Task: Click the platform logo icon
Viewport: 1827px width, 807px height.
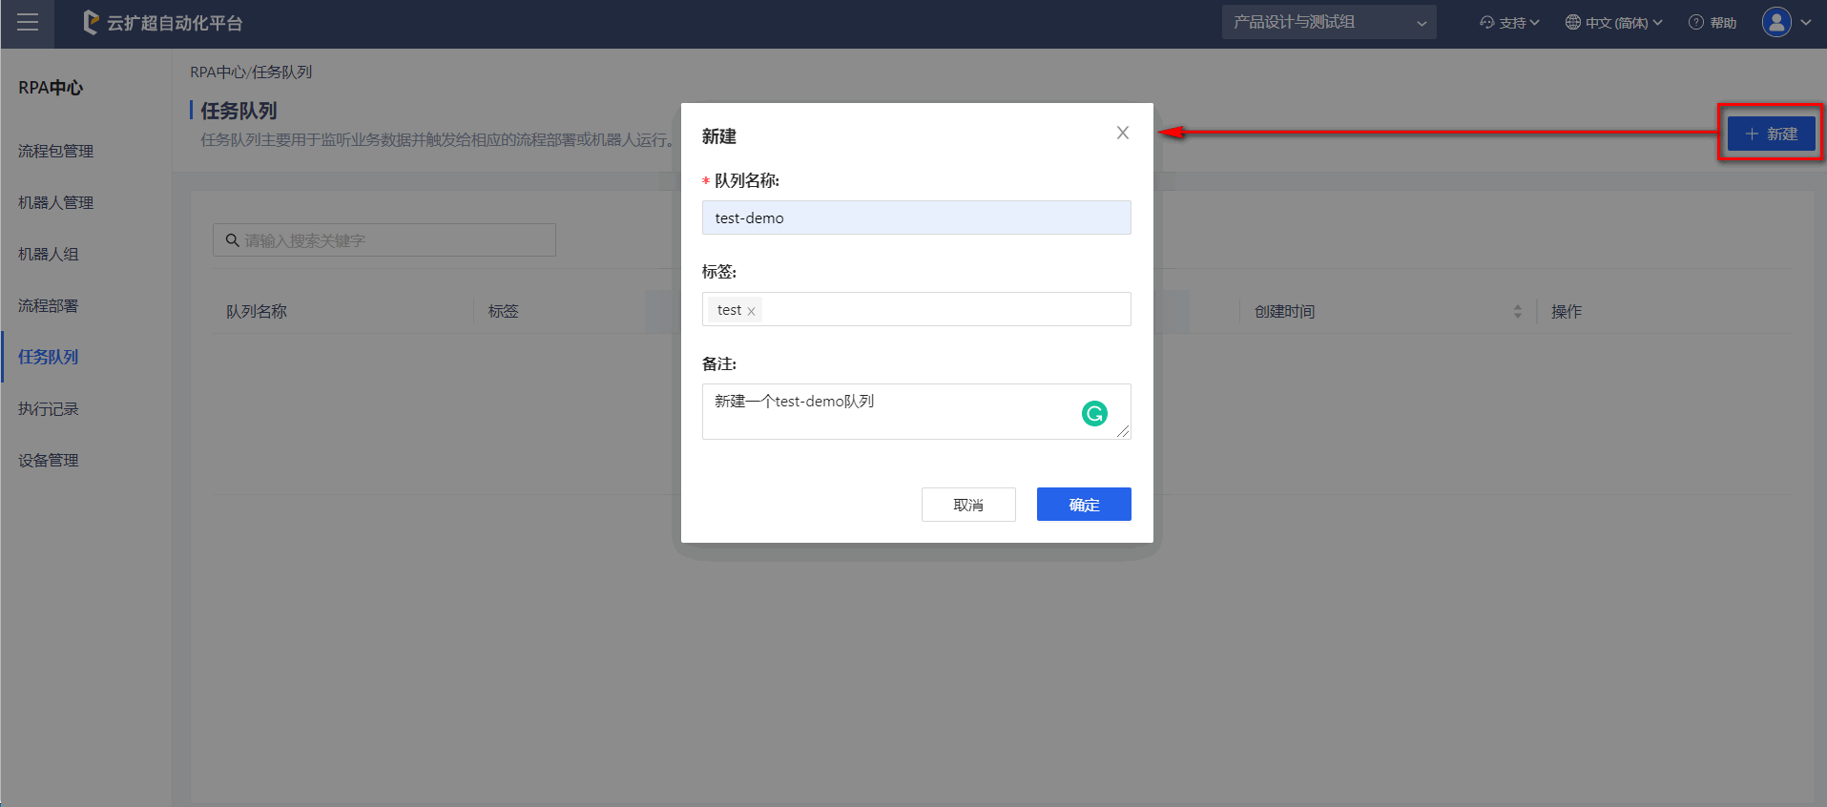Action: [91, 22]
